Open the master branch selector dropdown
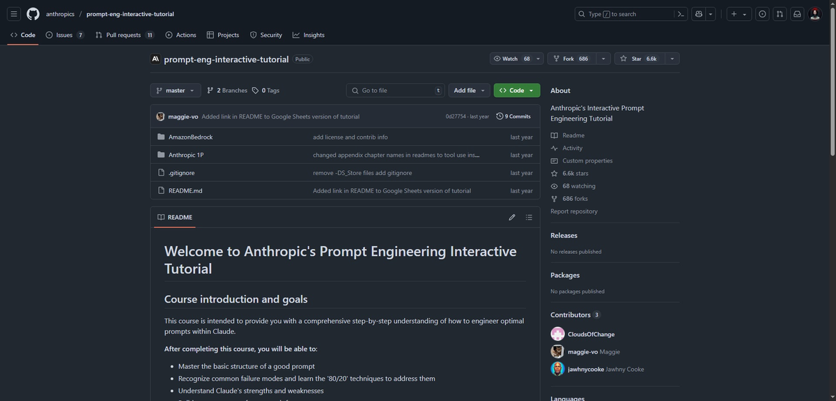The width and height of the screenshot is (836, 401). point(176,90)
